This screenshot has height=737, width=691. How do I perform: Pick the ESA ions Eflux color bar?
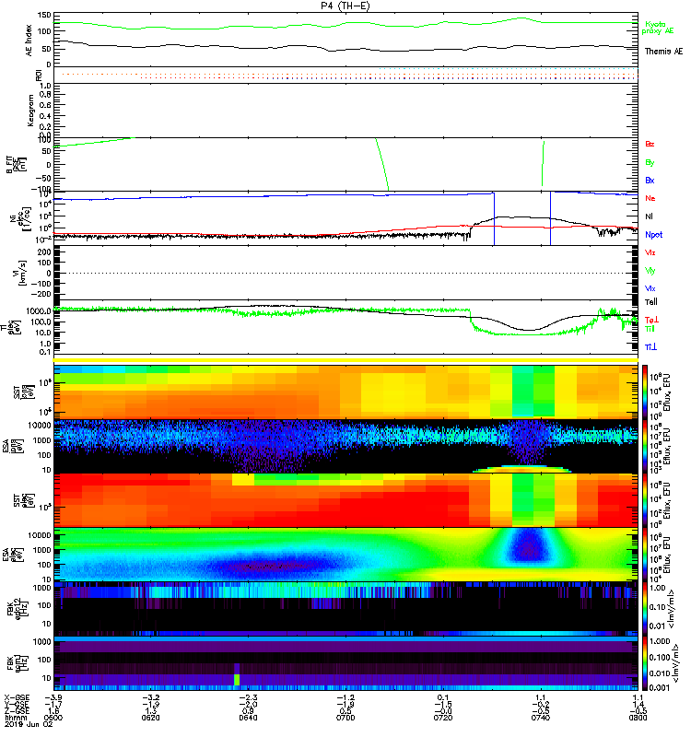pos(645,447)
